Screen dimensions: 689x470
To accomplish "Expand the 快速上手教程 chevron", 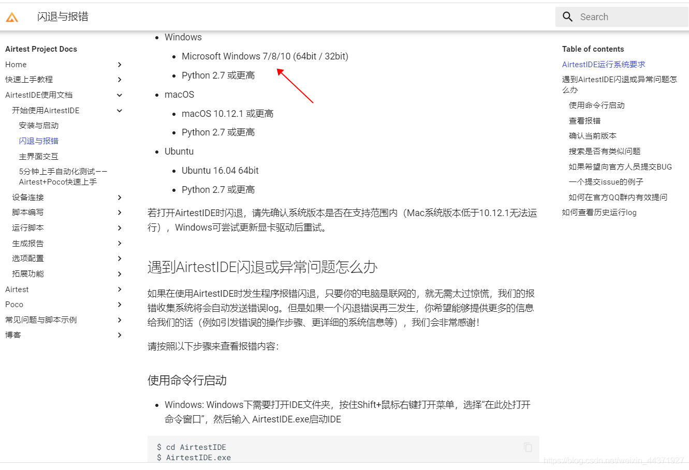I will 120,80.
